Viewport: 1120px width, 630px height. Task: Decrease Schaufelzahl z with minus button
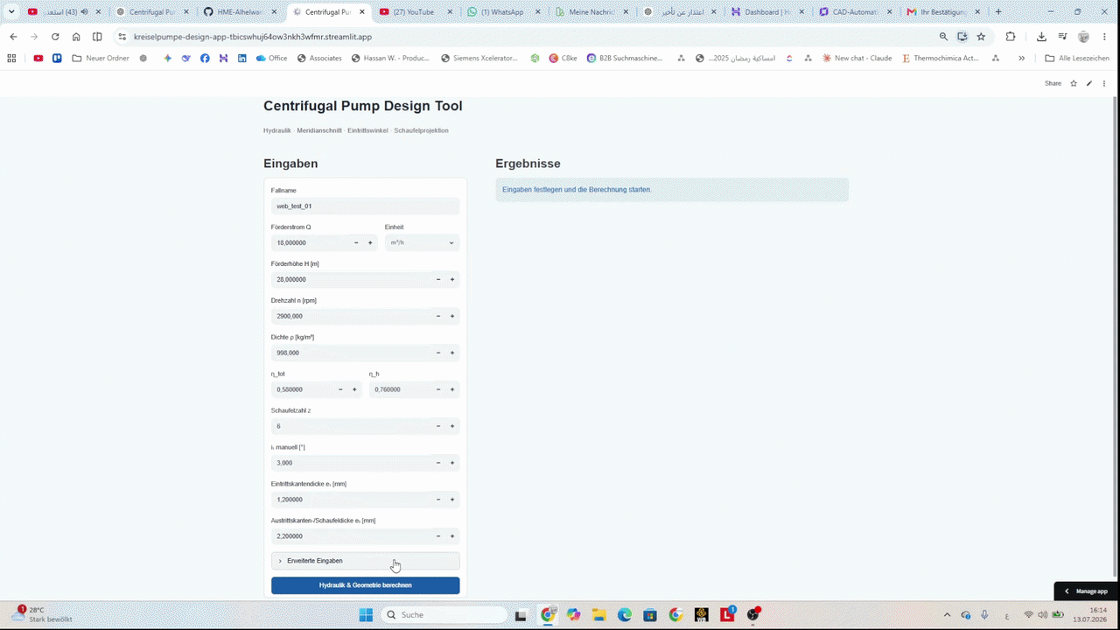[438, 426]
